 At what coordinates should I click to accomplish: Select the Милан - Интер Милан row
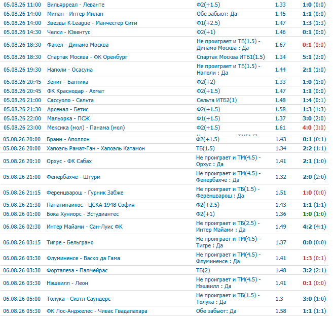[x=165, y=14]
